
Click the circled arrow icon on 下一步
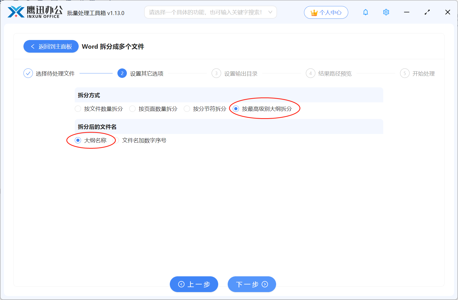(x=265, y=284)
